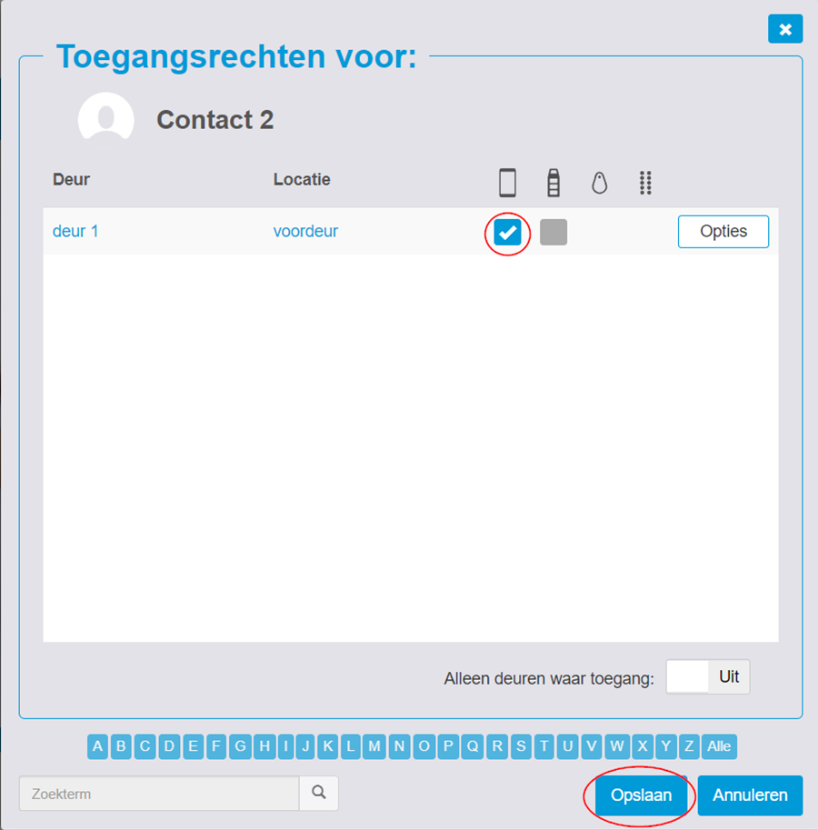This screenshot has height=830, width=818.
Task: Filter doors by letter I
Action: tap(285, 746)
